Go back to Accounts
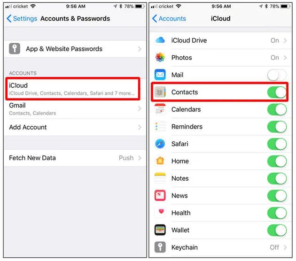The height and width of the screenshot is (261, 296). coord(169,18)
